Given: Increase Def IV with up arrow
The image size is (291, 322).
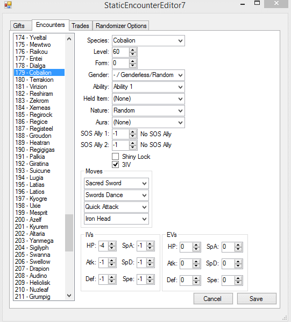Looking at the screenshot, I should click(x=112, y=277).
